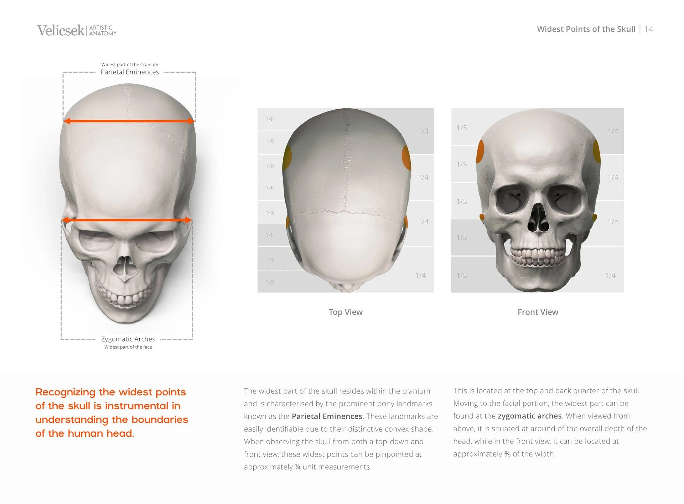Select the orange arrow across the Parietal Eminences
Screen dimensions: 684x504
[x=128, y=121]
